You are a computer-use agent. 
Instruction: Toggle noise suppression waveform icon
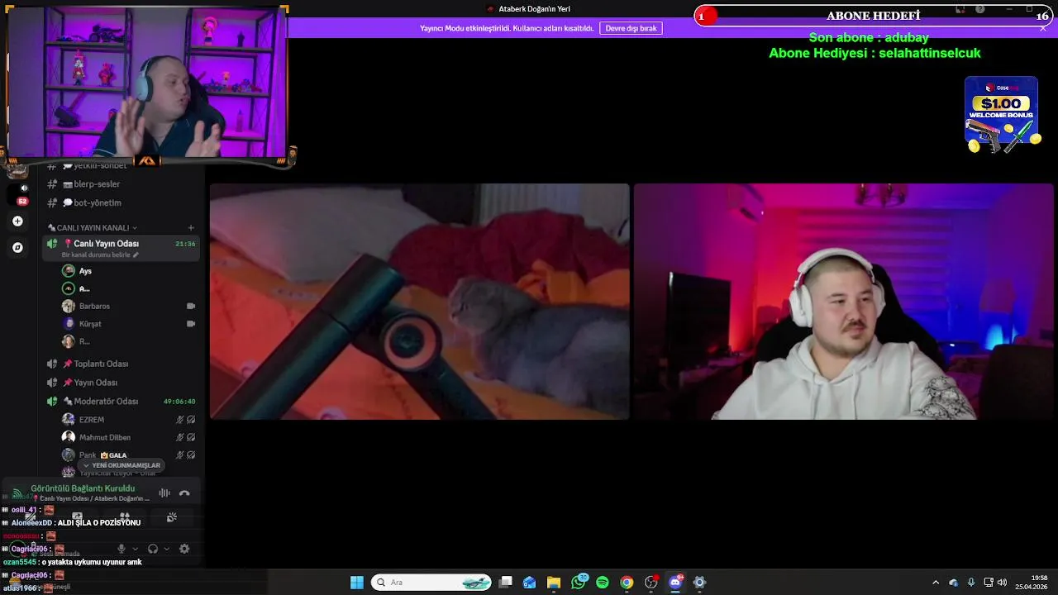[x=164, y=493]
